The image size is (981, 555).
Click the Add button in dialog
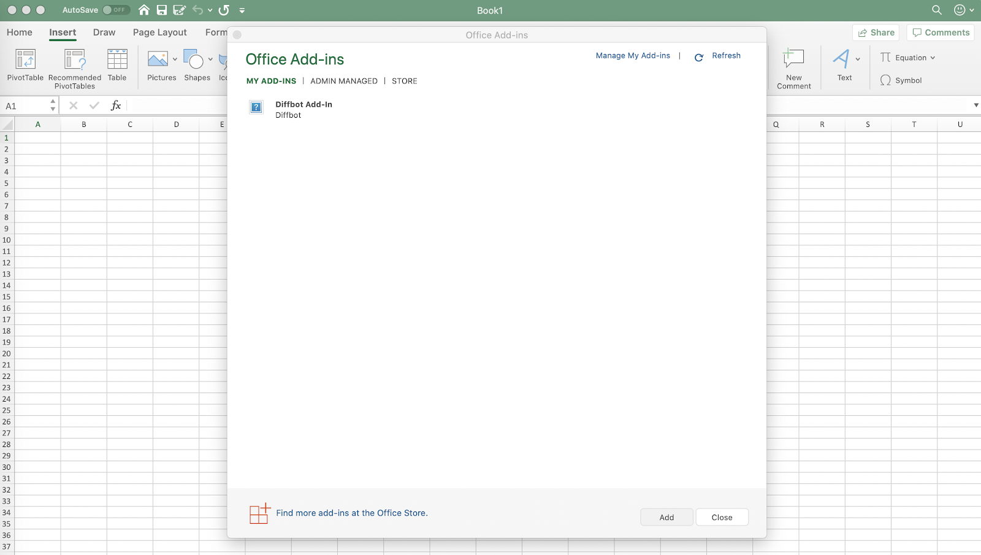coord(666,518)
